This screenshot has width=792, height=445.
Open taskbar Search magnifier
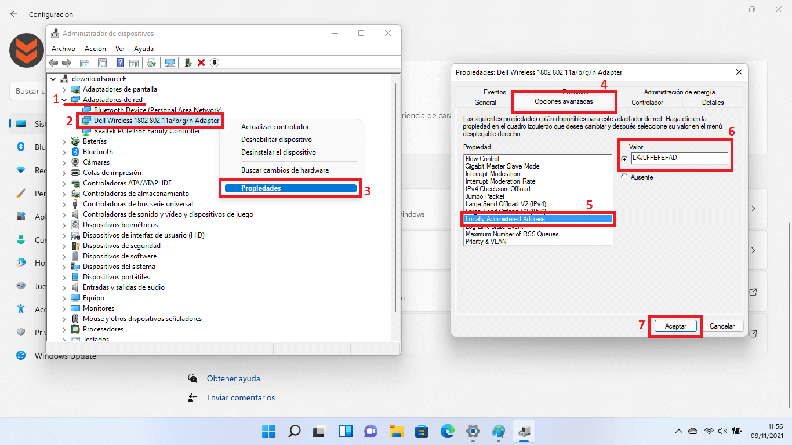click(x=295, y=431)
